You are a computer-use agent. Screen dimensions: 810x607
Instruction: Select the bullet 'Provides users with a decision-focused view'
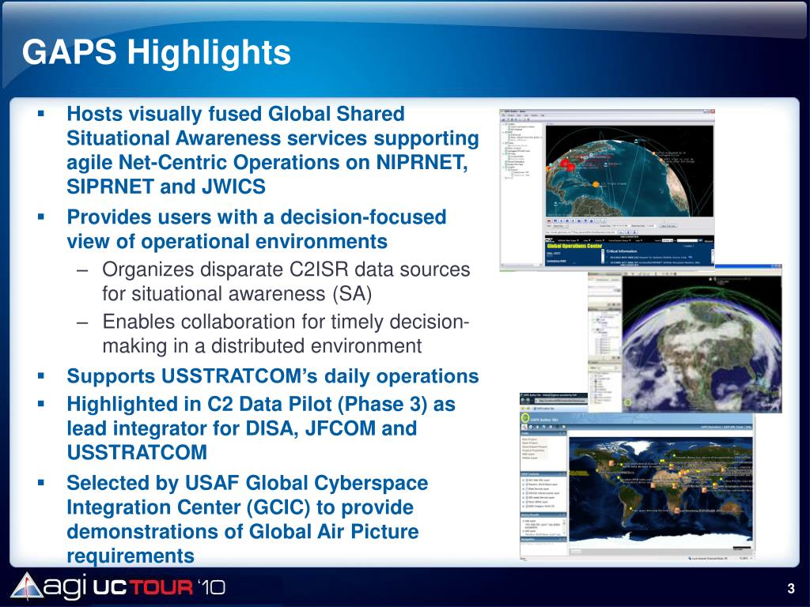[256, 229]
